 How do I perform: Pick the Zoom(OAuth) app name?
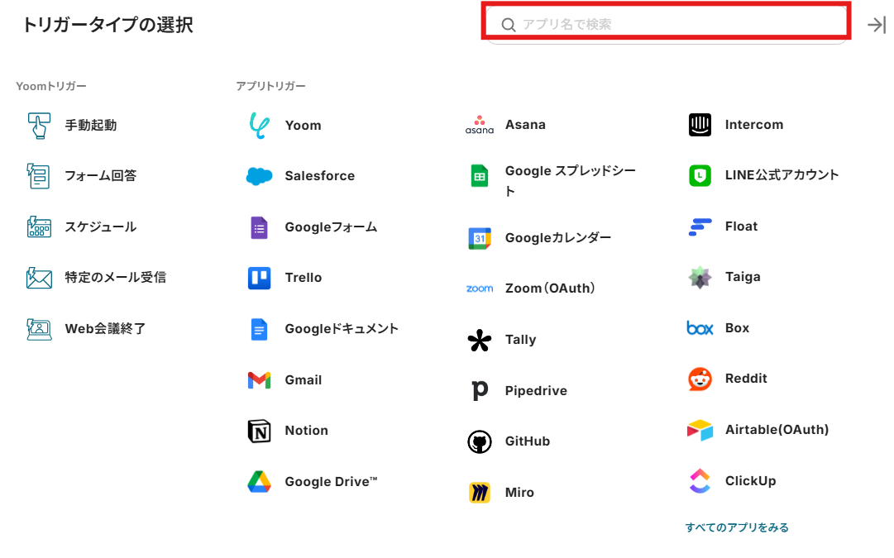point(550,289)
